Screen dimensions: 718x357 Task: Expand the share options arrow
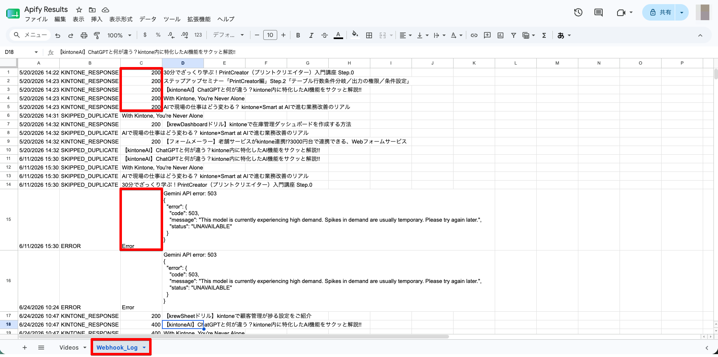[x=682, y=12]
